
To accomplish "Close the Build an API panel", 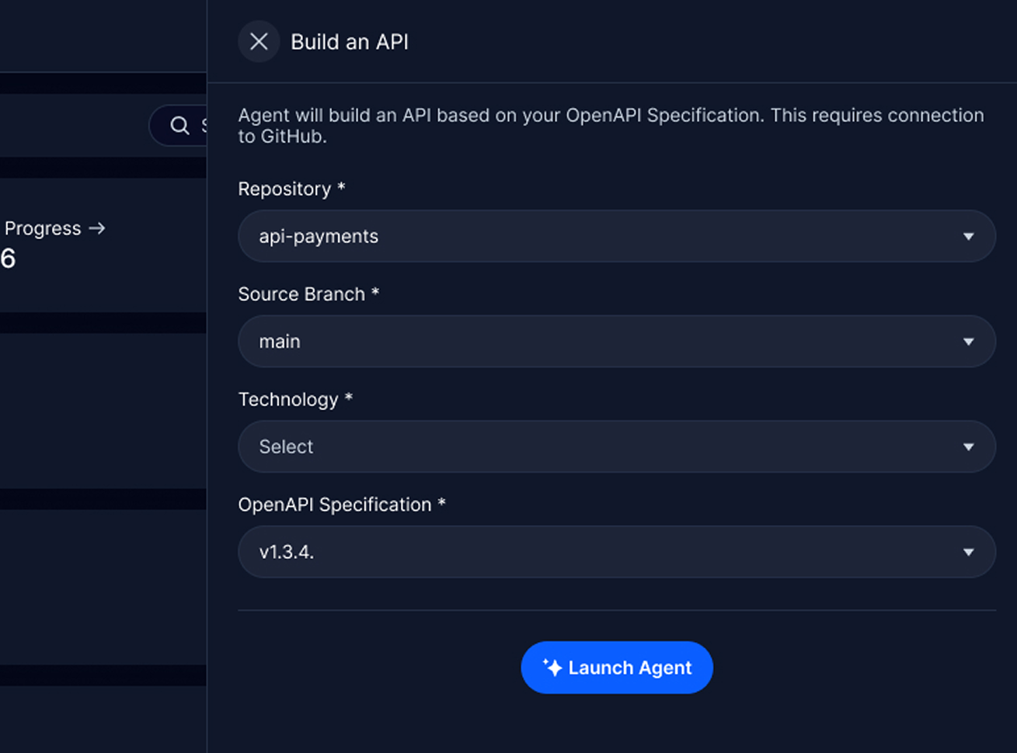I will [259, 42].
